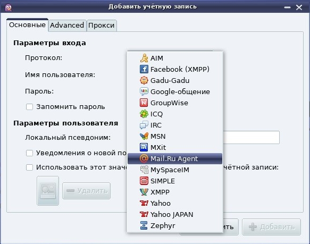Click the Facebook logo icon in list

click(x=144, y=69)
